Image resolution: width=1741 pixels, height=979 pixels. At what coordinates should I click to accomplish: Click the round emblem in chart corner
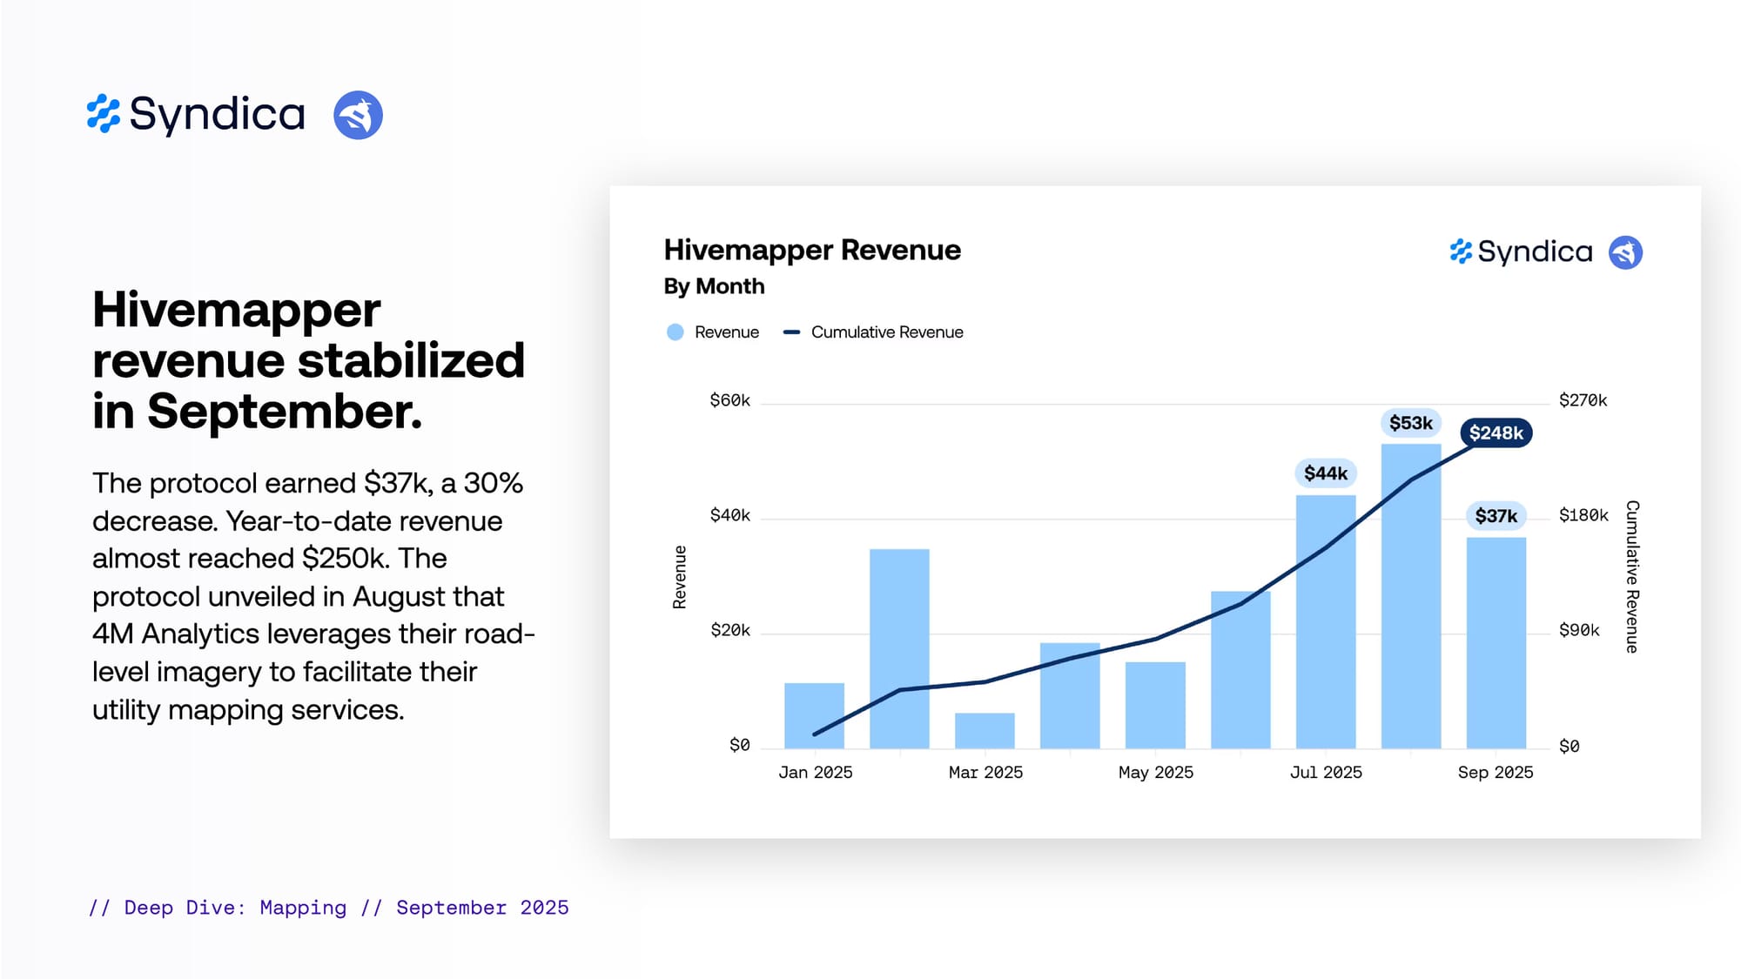tap(1624, 252)
